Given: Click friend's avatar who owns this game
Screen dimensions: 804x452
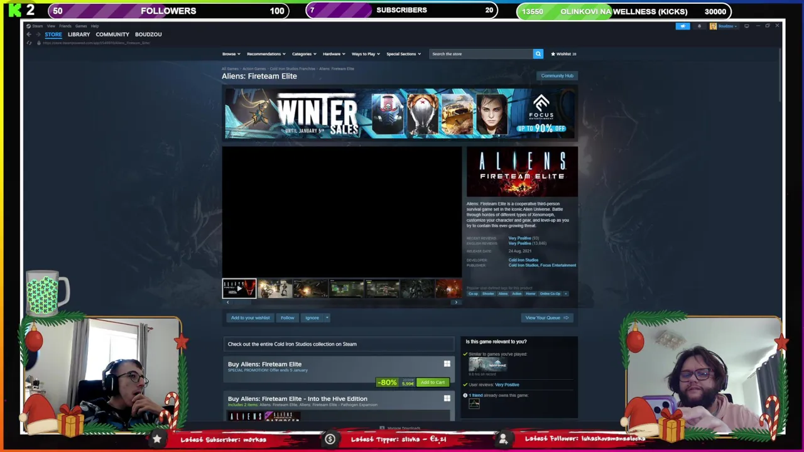Looking at the screenshot, I should click(x=474, y=404).
